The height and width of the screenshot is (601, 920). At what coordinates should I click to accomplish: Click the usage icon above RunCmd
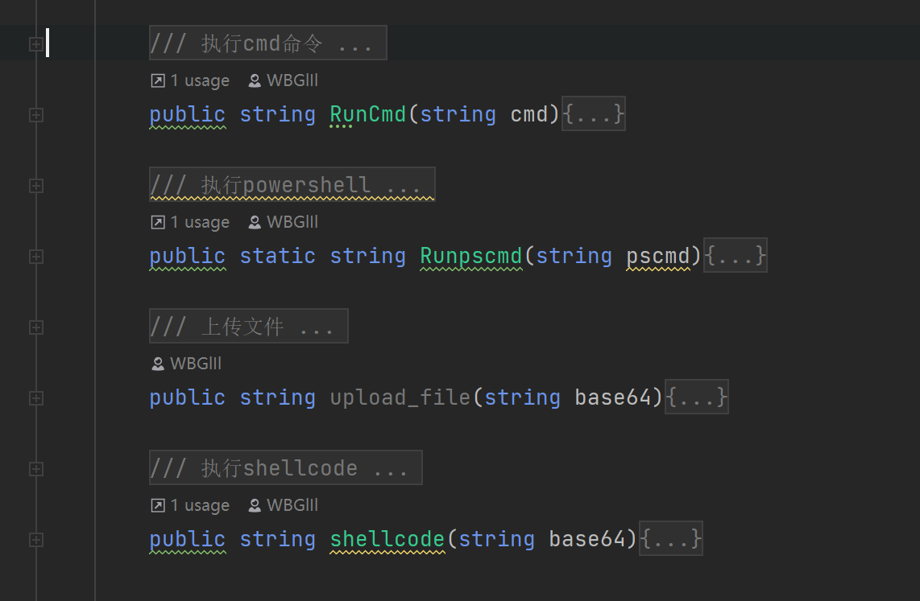click(x=158, y=80)
